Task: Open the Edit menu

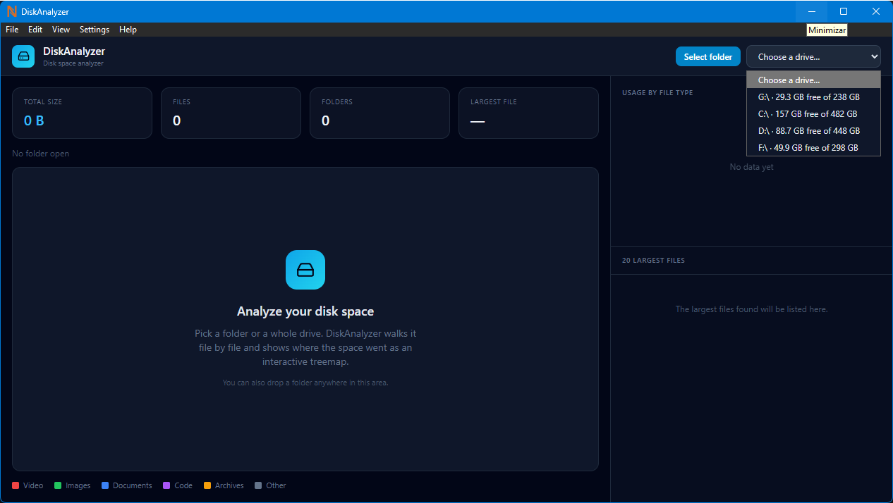Action: coord(35,30)
